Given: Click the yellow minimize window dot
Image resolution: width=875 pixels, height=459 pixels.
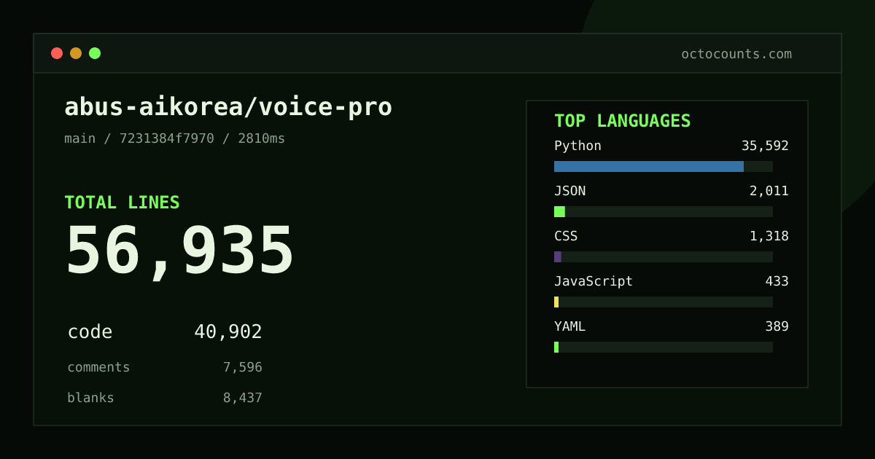Looking at the screenshot, I should tap(76, 53).
